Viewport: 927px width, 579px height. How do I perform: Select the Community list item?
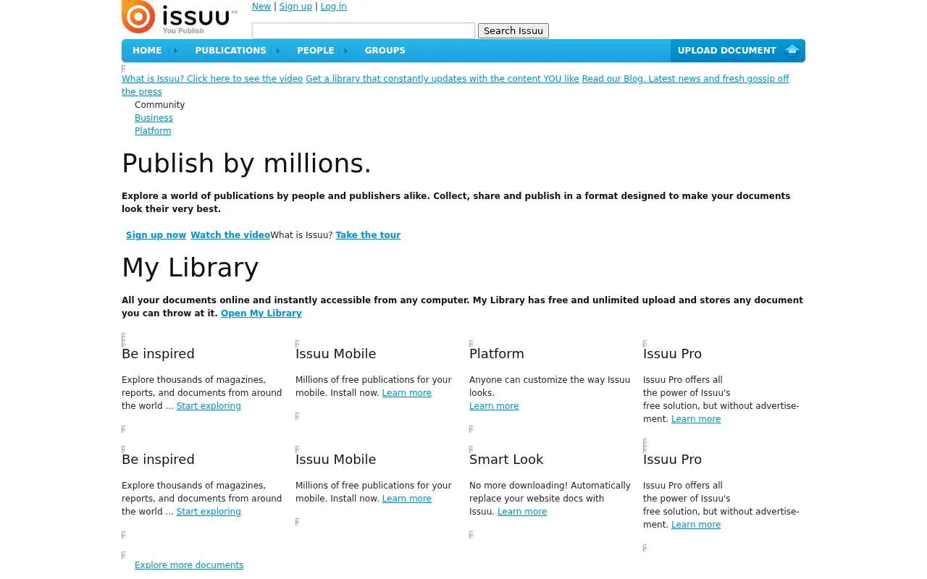pyautogui.click(x=160, y=105)
